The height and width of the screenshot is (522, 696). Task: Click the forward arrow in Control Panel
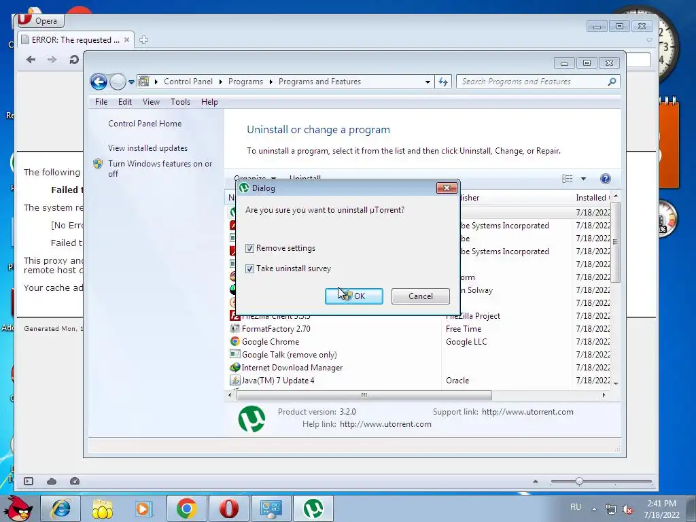coord(118,82)
